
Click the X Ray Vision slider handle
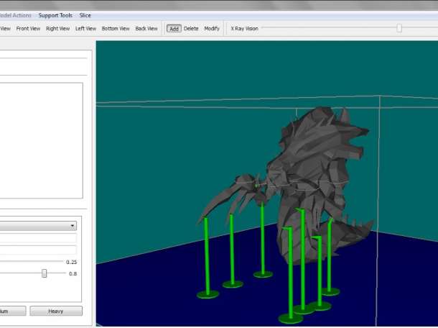pyautogui.click(x=399, y=28)
